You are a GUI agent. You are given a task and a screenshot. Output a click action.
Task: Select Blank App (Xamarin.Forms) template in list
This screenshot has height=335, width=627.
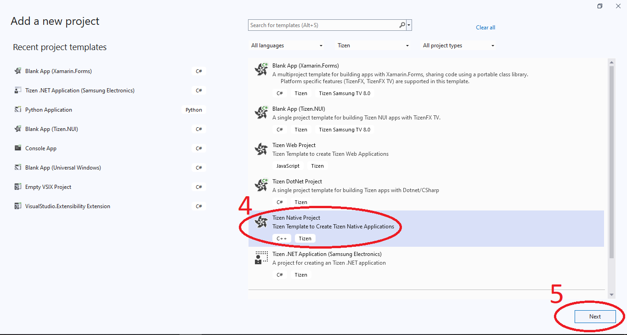pyautogui.click(x=305, y=66)
